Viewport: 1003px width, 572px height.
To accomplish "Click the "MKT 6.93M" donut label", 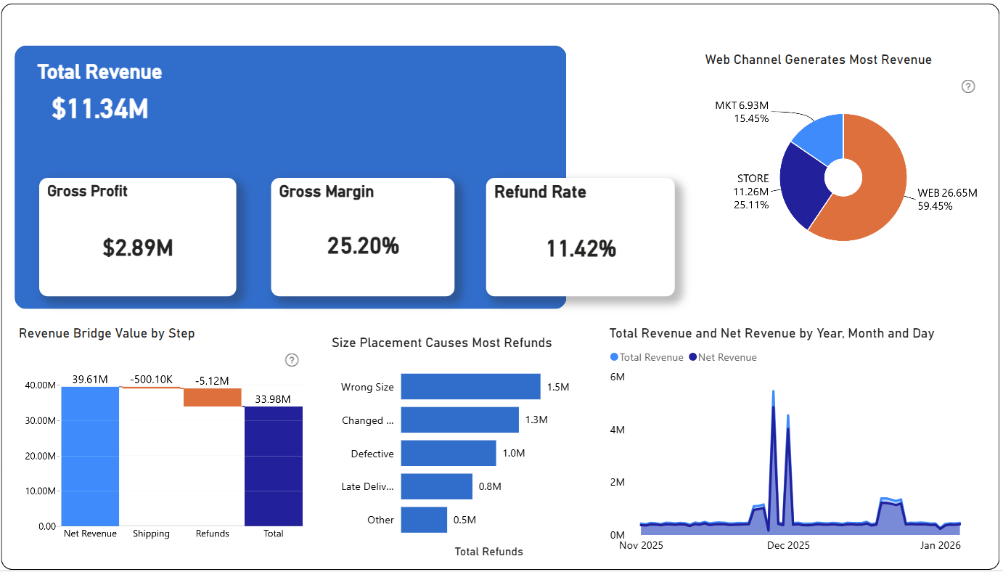I will (x=742, y=105).
